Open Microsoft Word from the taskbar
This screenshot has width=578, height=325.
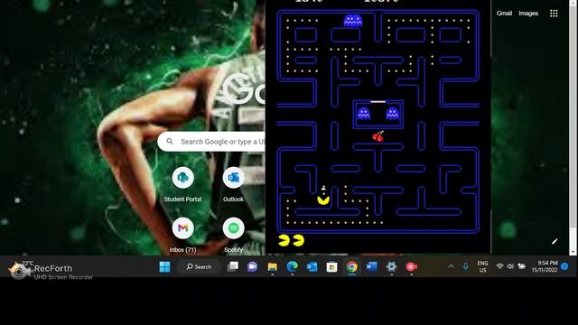coord(371,266)
